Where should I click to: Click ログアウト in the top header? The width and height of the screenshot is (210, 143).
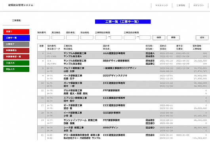pos(199,6)
